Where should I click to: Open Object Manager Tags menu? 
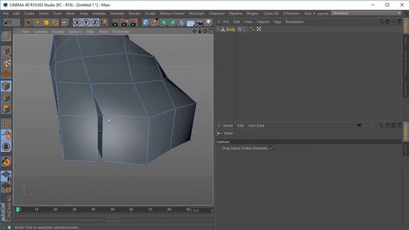click(277, 22)
